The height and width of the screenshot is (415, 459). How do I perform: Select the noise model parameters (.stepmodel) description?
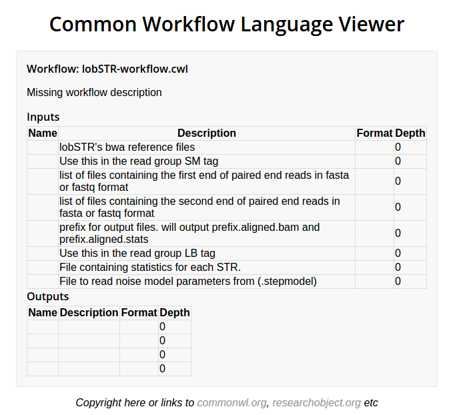(207, 282)
